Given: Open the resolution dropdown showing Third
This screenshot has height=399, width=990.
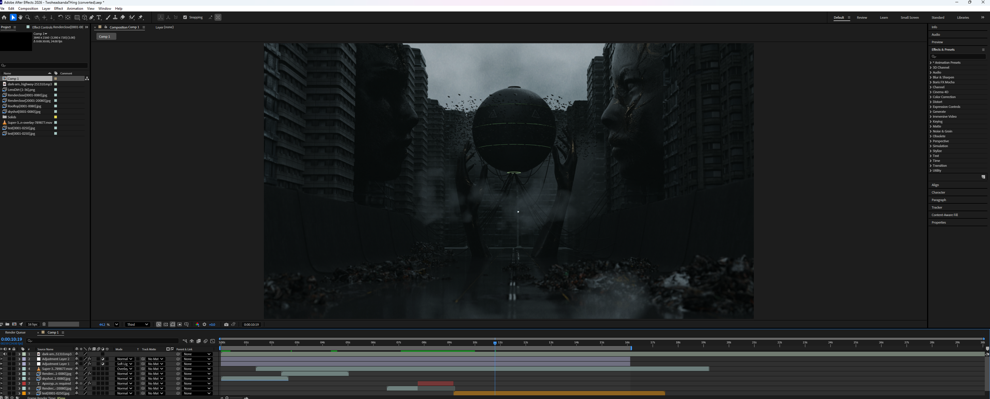Looking at the screenshot, I should click(137, 324).
